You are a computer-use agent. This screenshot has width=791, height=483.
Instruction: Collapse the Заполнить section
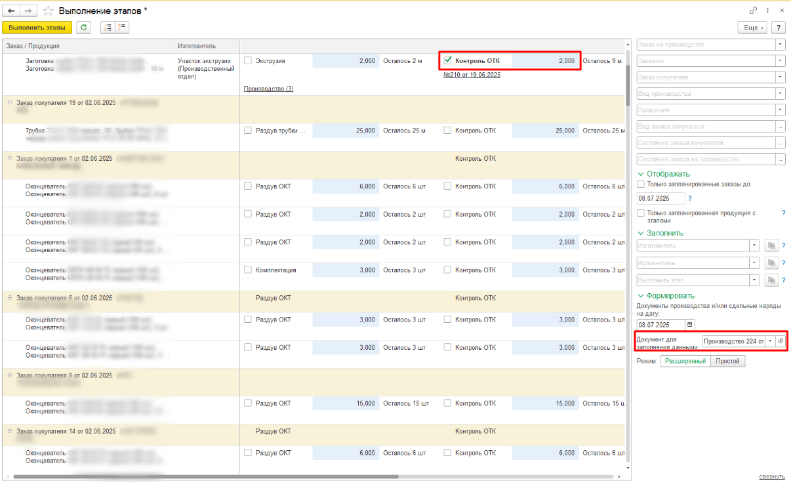click(x=641, y=232)
